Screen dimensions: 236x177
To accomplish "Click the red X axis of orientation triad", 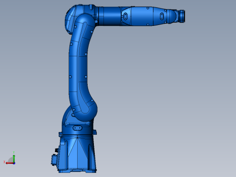I will pyautogui.click(x=10, y=163).
